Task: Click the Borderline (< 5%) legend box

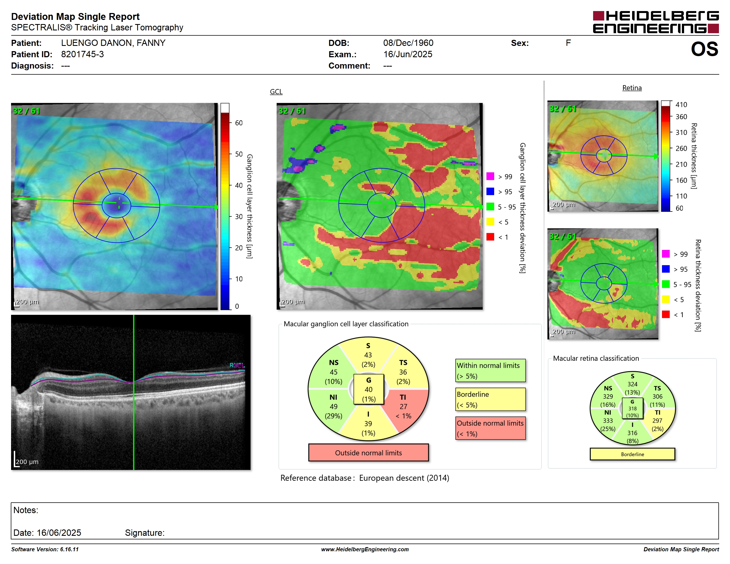Action: tap(490, 399)
